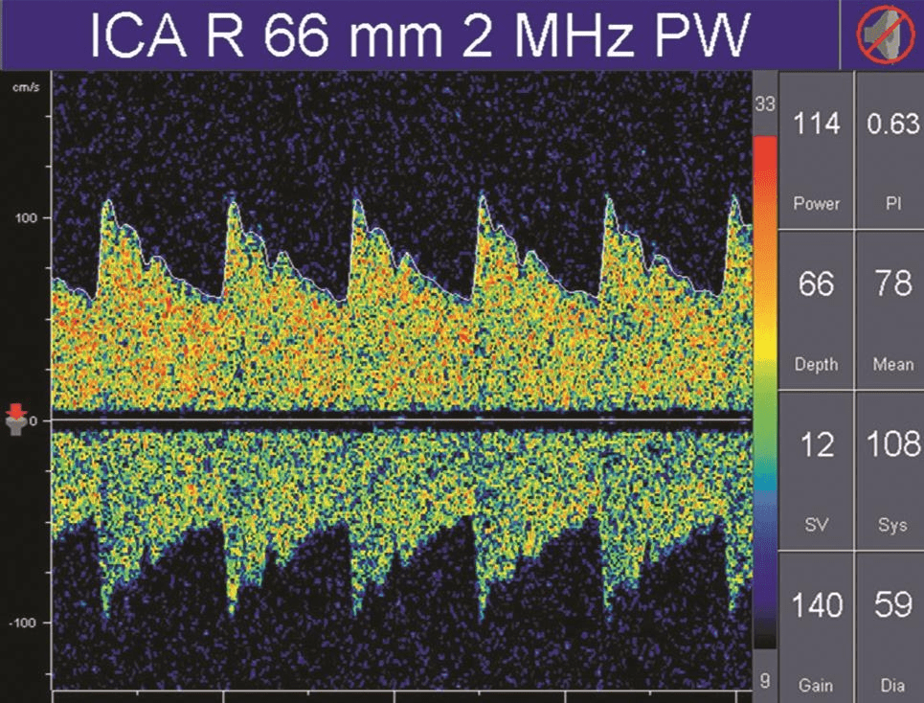Click the red flow direction arrow icon

point(14,413)
